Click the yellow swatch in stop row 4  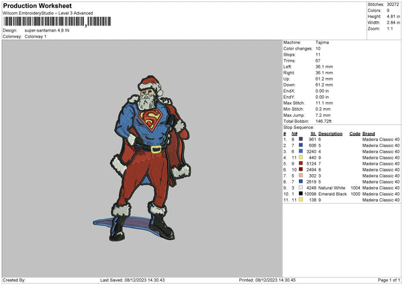click(x=301, y=157)
